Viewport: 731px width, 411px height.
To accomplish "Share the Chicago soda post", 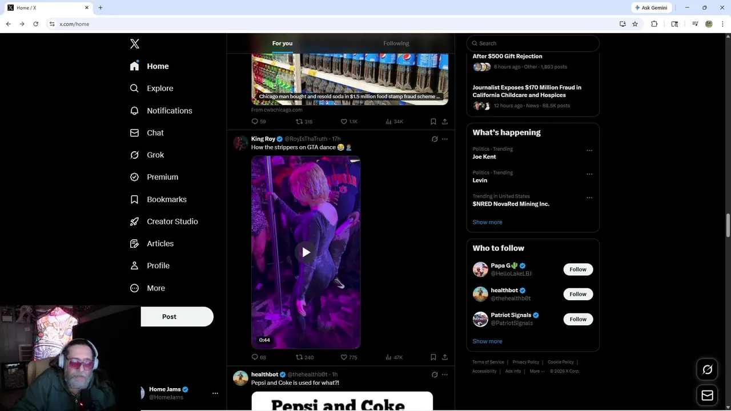I will [x=445, y=122].
